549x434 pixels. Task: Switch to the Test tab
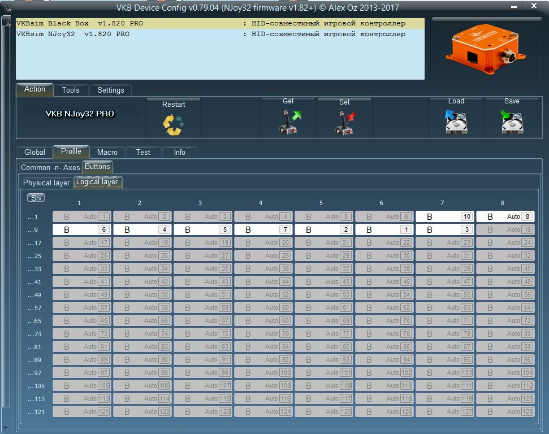tap(143, 152)
